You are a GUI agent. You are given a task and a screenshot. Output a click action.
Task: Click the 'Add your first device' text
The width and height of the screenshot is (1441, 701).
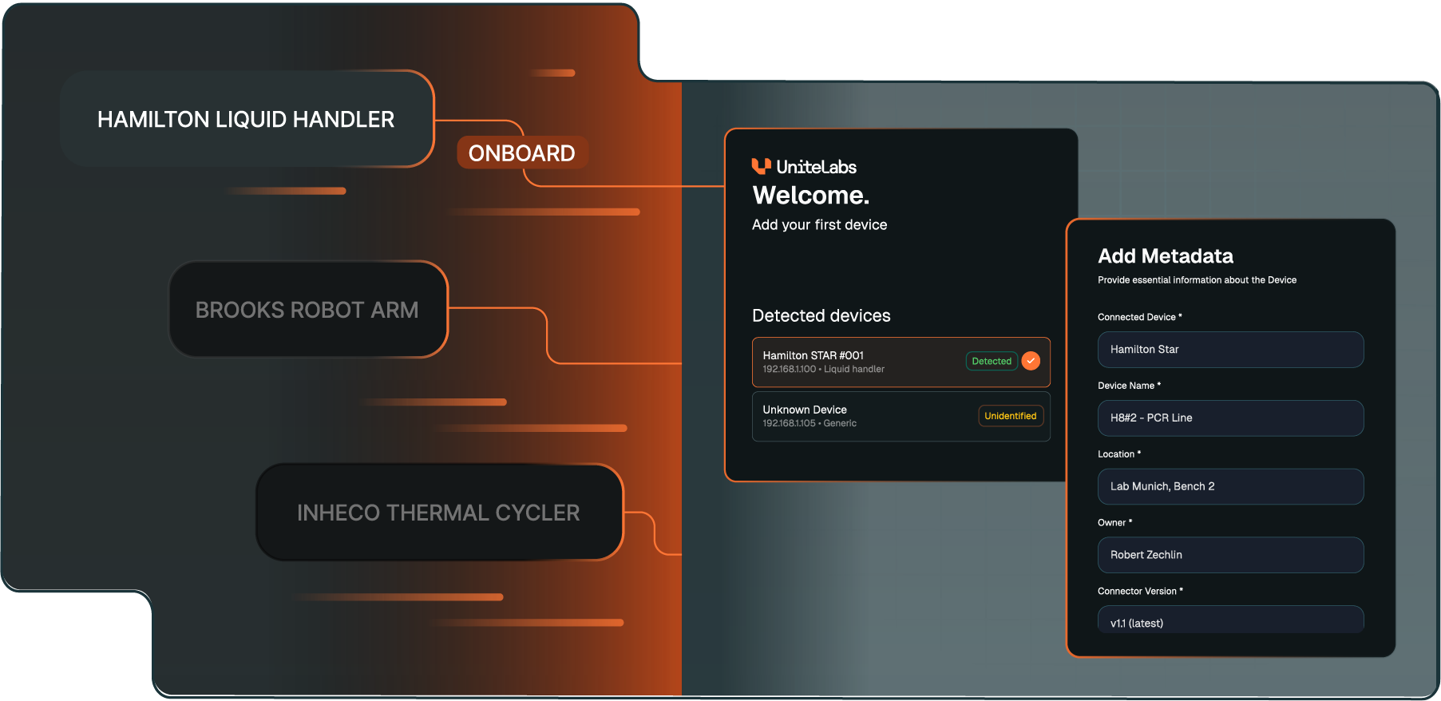point(819,225)
